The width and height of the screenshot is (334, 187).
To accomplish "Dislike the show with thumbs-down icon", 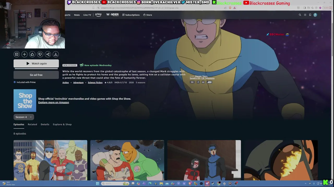I will coord(40,54).
